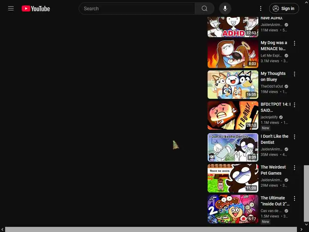Open BFDI:TPOT 14 video thumbnail
Viewport: 309px width, 232px height.
coord(233,115)
